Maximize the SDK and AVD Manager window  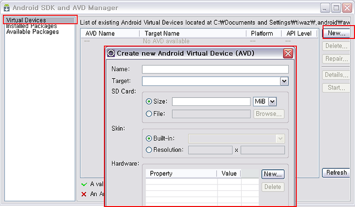point(336,8)
